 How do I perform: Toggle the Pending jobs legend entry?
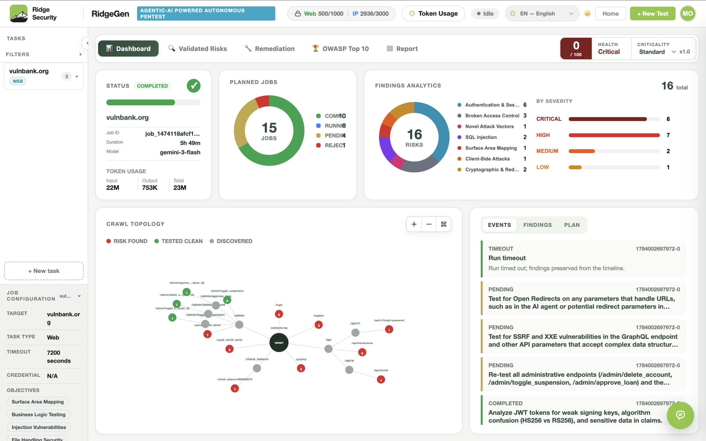click(331, 136)
